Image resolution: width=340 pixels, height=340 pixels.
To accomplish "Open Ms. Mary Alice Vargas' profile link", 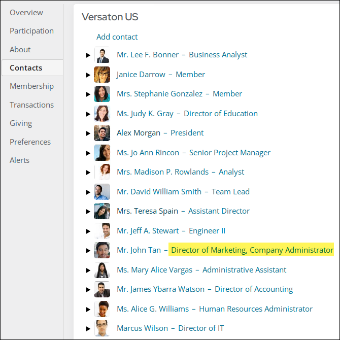I will tap(155, 270).
